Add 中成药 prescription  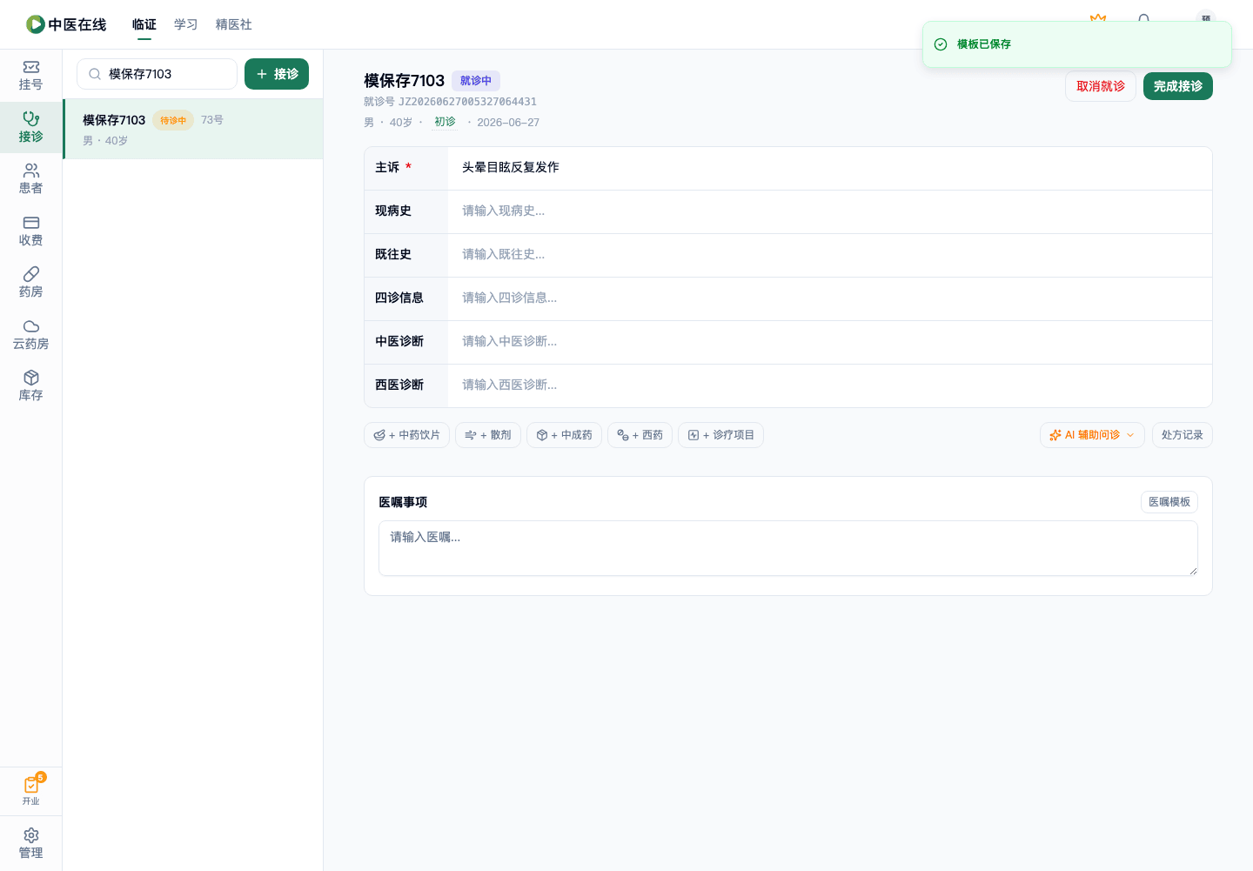click(564, 435)
